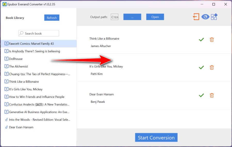Click the magnifier icon in search box
Image resolution: width=232 pixels, height=147 pixels.
click(x=22, y=33)
